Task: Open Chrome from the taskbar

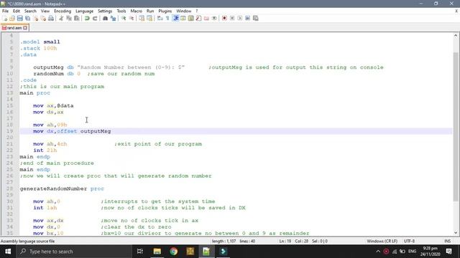Action: [x=174, y=252]
